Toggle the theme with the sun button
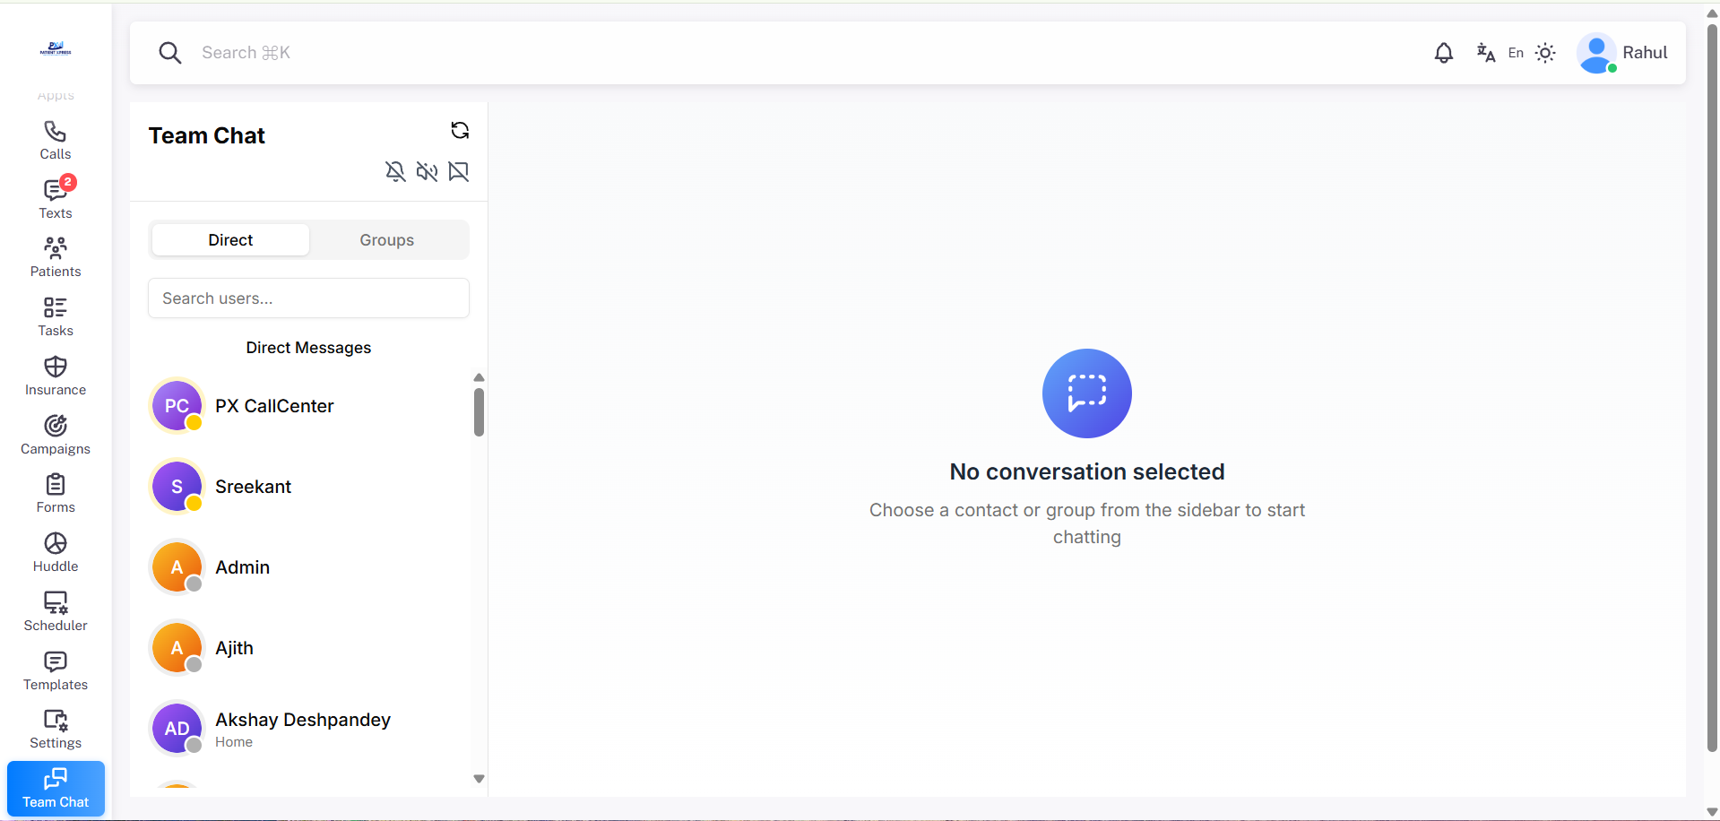Image resolution: width=1720 pixels, height=821 pixels. tap(1545, 53)
